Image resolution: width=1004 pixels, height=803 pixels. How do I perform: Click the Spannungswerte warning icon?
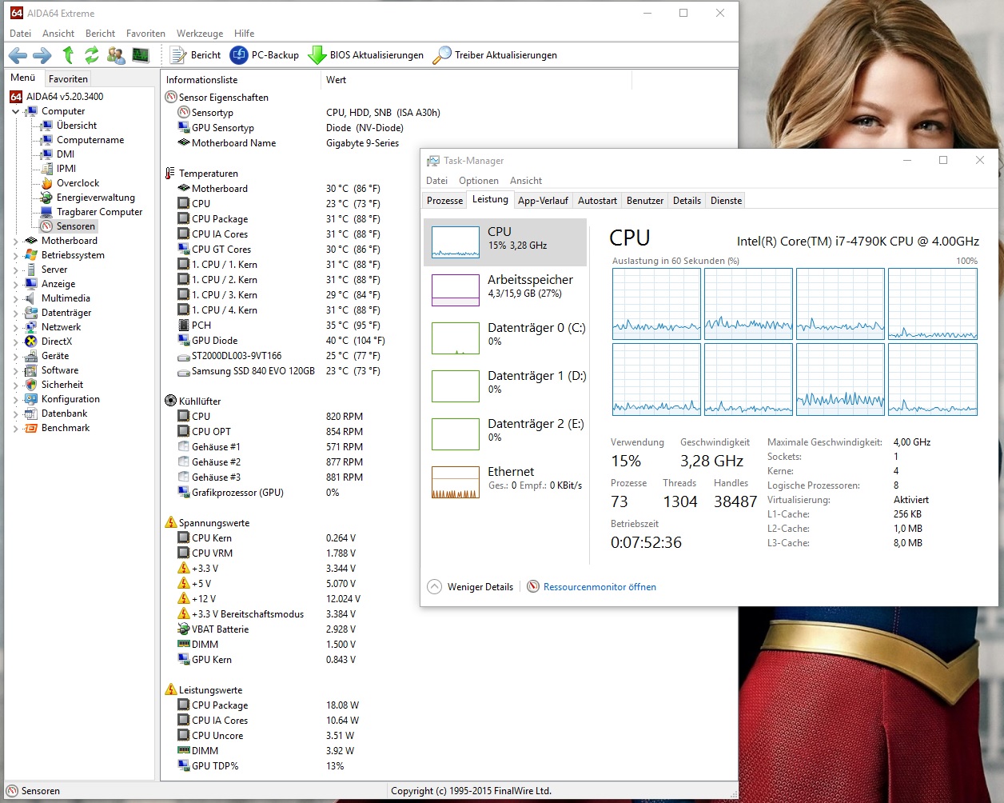(x=170, y=523)
